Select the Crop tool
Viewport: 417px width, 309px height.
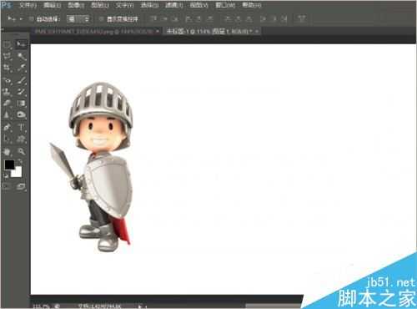point(7,68)
